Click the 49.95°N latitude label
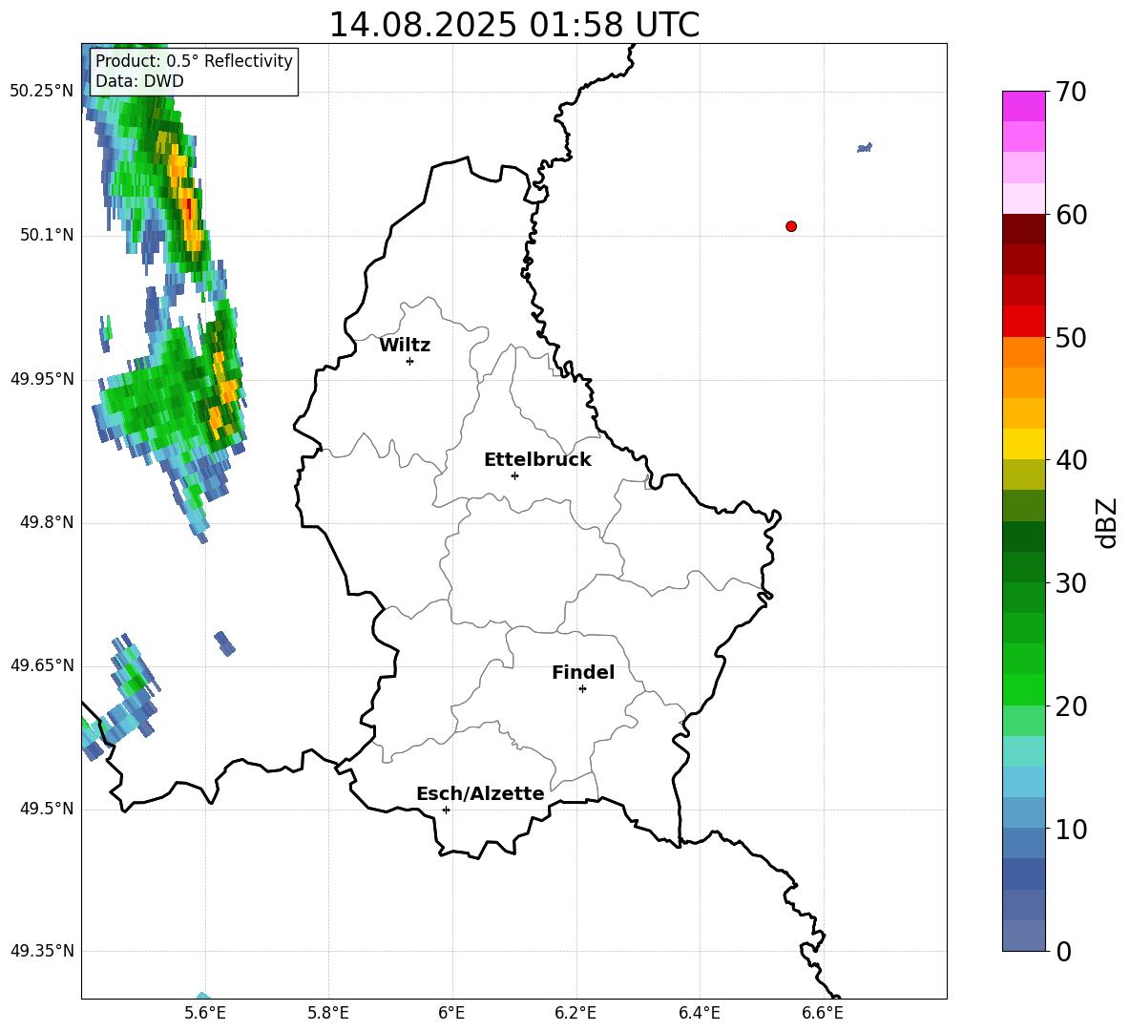Image resolution: width=1130 pixels, height=1032 pixels. pyautogui.click(x=42, y=379)
